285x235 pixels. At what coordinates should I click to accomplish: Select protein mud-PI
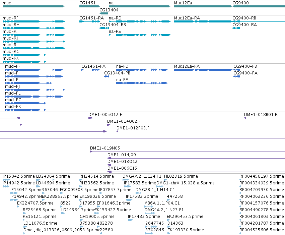[x=28, y=83]
